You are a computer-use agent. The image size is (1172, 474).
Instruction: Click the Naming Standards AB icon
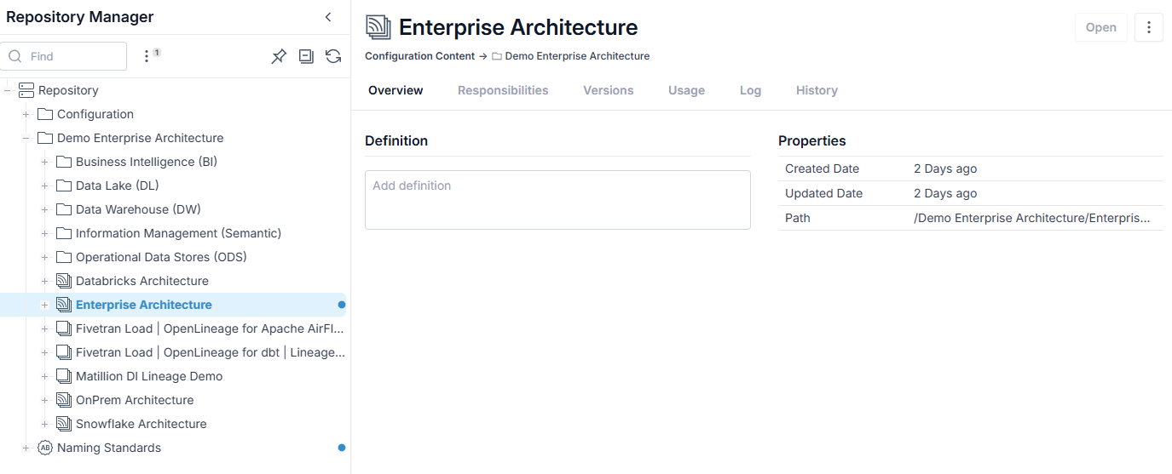click(45, 448)
